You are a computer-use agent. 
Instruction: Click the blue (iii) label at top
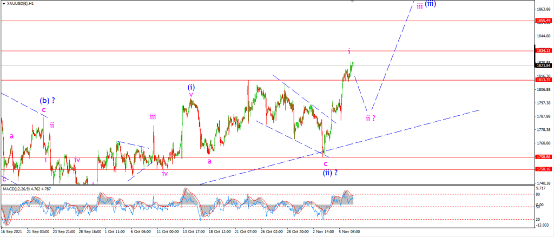tap(430, 4)
